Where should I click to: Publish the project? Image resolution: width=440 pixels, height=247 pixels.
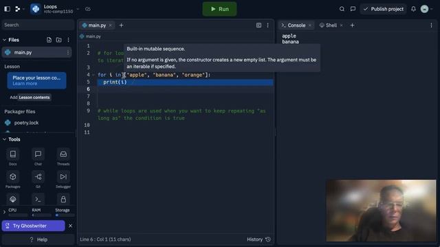[x=384, y=9]
